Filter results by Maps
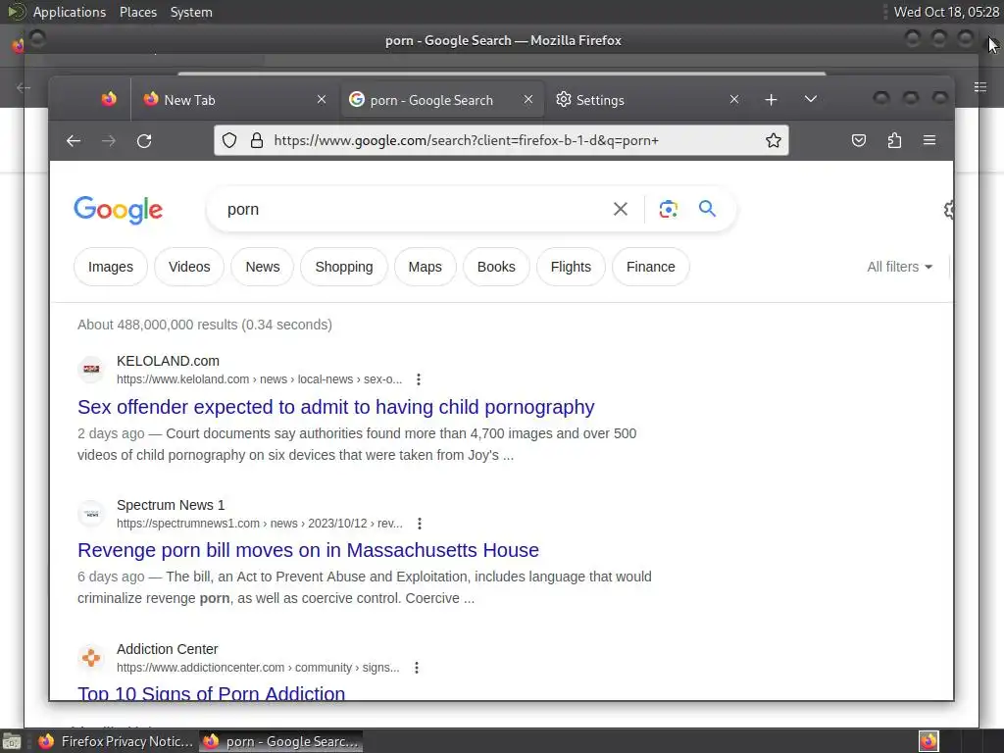The height and width of the screenshot is (753, 1004). point(426,267)
